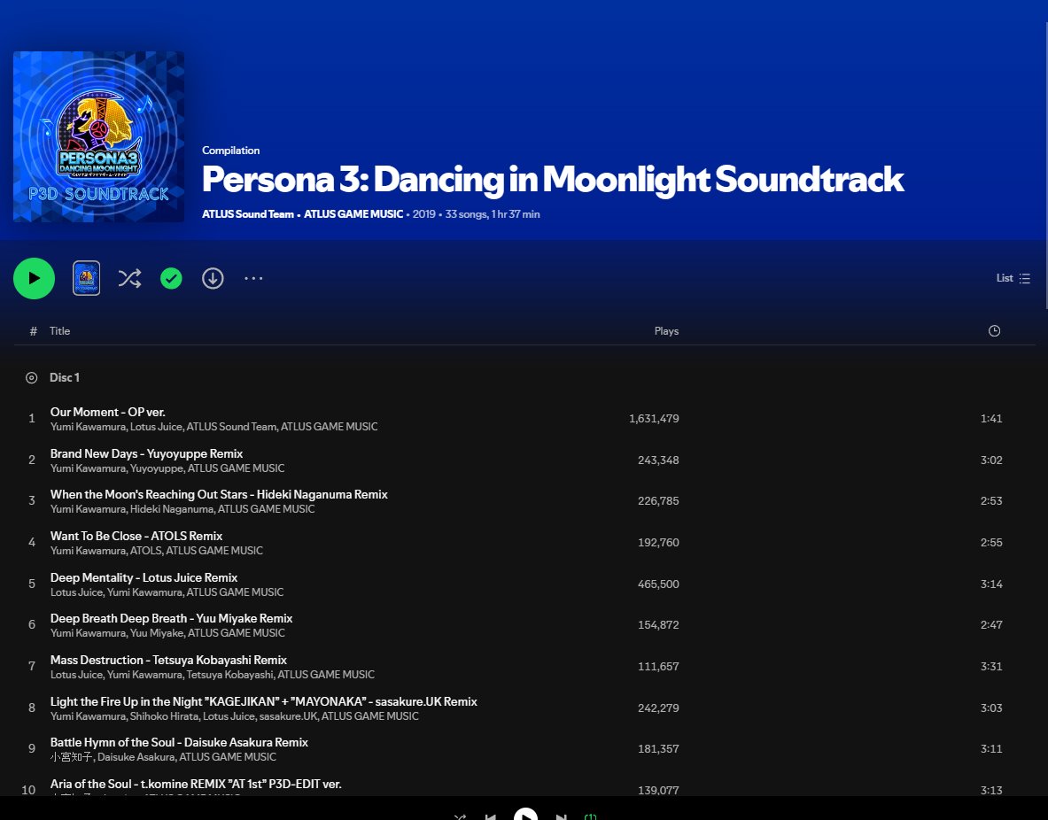This screenshot has height=820, width=1048.
Task: Download the album for offline listening
Action: [x=213, y=278]
